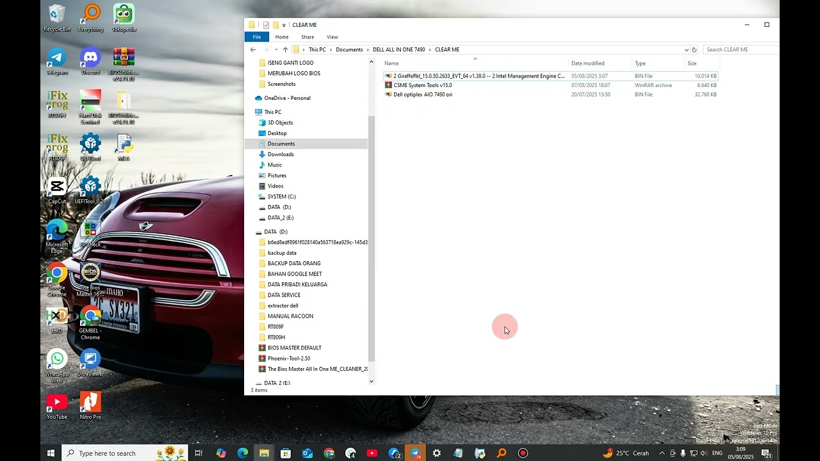Viewport: 820px width, 461px height.
Task: Expand the OneDrive - Personal tree node
Action: tap(250, 98)
